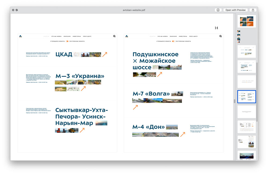Click the orange arrow next to ЦКАД
Screen dimensions: 268x174
105,54
